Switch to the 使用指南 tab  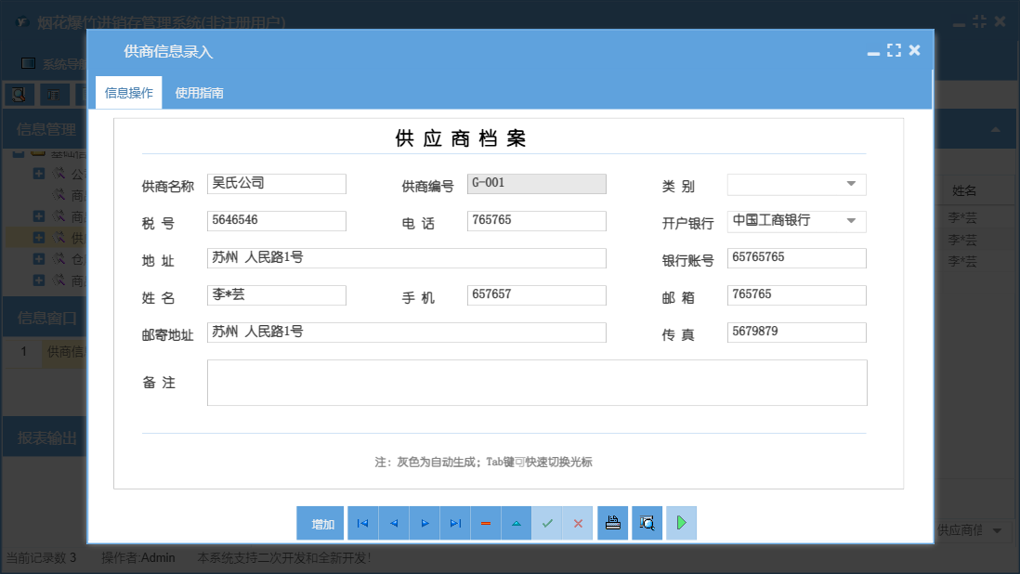(197, 93)
